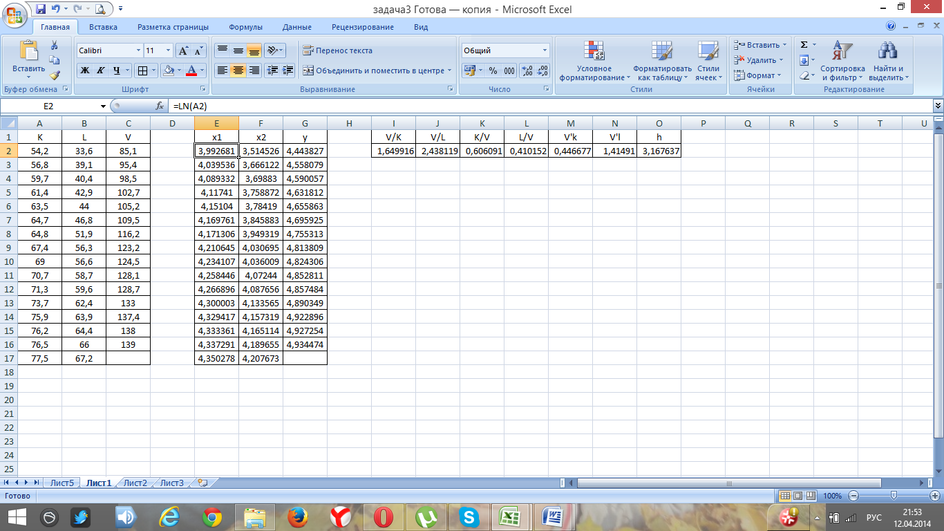This screenshot has width=944, height=531.
Task: Switch to the Разметка страницы tab
Action: click(x=173, y=27)
